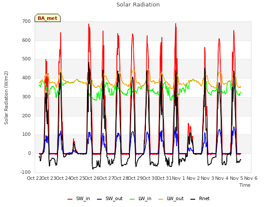
Task: Click the 700 y-axis tick label
Action: [x=26, y=21]
